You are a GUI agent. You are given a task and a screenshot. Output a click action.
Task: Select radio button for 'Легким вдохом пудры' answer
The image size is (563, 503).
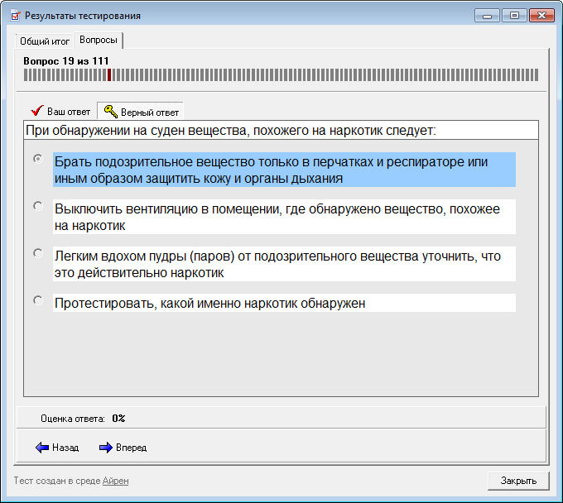37,253
